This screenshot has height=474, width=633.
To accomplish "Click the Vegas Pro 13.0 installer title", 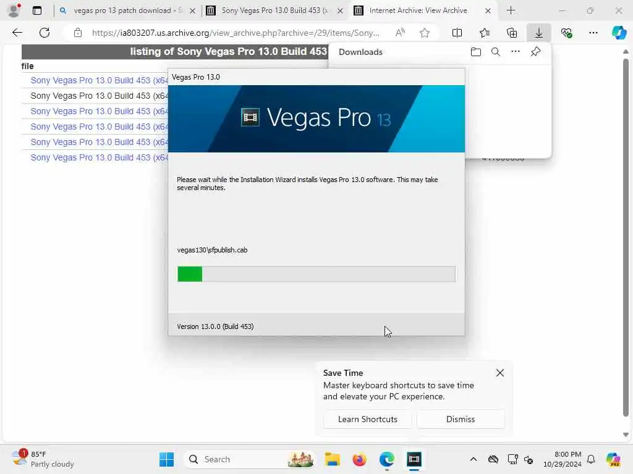I will pyautogui.click(x=196, y=77).
